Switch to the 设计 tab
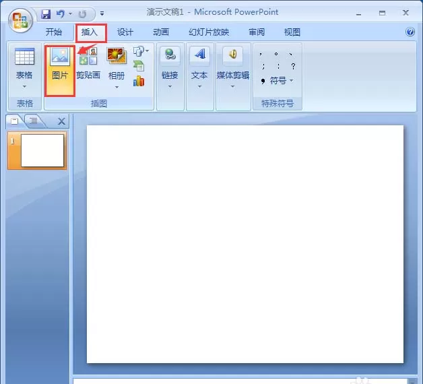Screen dimensions: 423x384 (125, 32)
